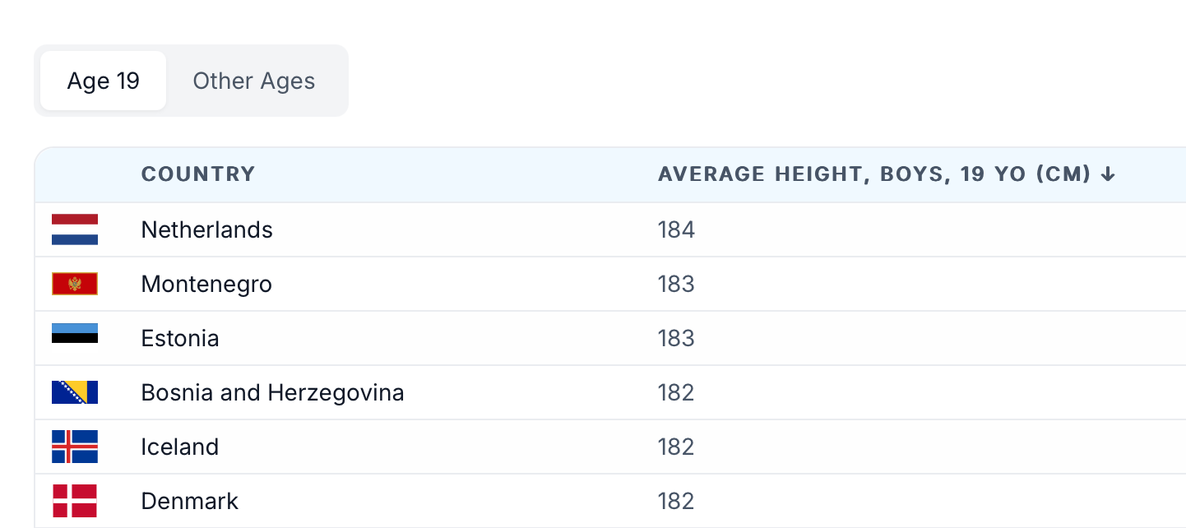Click the 184 height value for Netherlands
1186x528 pixels.
677,229
